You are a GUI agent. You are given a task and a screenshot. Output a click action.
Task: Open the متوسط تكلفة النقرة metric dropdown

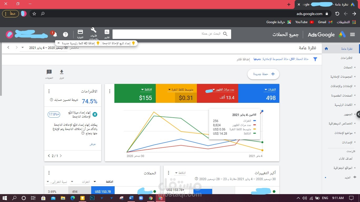(x=181, y=90)
